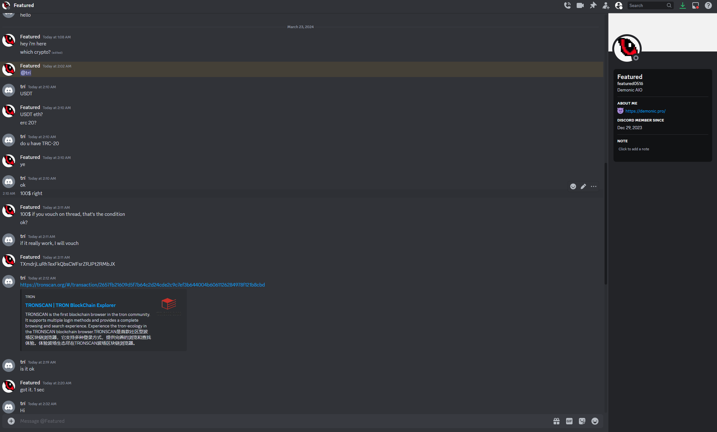Click the gift icon in message bar
The image size is (717, 432).
click(556, 421)
